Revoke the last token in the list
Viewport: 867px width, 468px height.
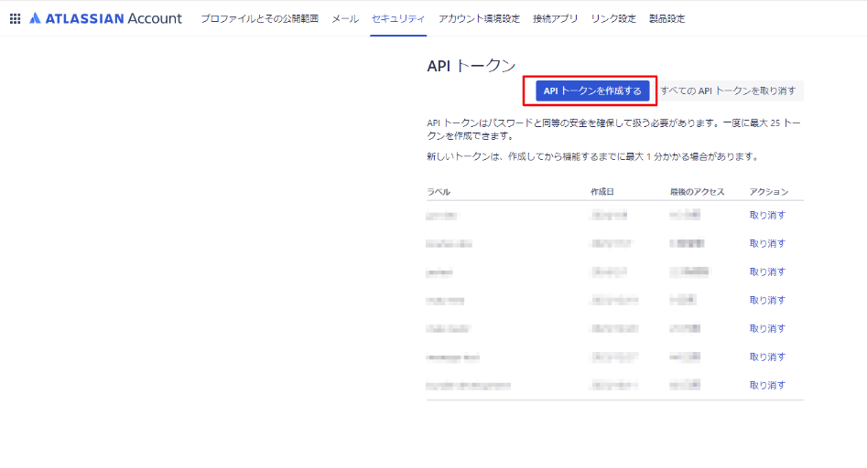point(767,385)
